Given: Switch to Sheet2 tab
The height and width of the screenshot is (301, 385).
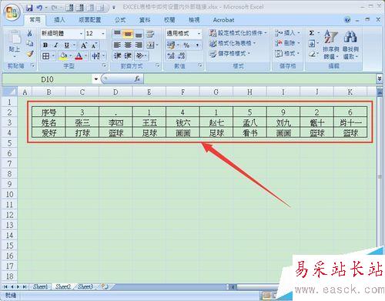Looking at the screenshot, I should coord(63,286).
